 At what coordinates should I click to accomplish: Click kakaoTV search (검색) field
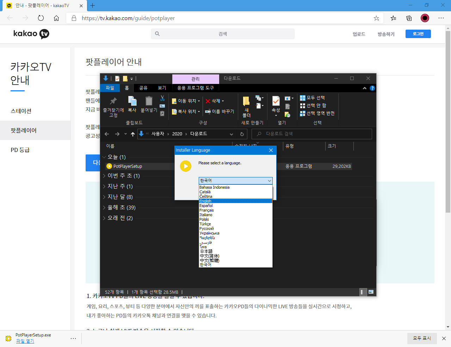pos(223,34)
